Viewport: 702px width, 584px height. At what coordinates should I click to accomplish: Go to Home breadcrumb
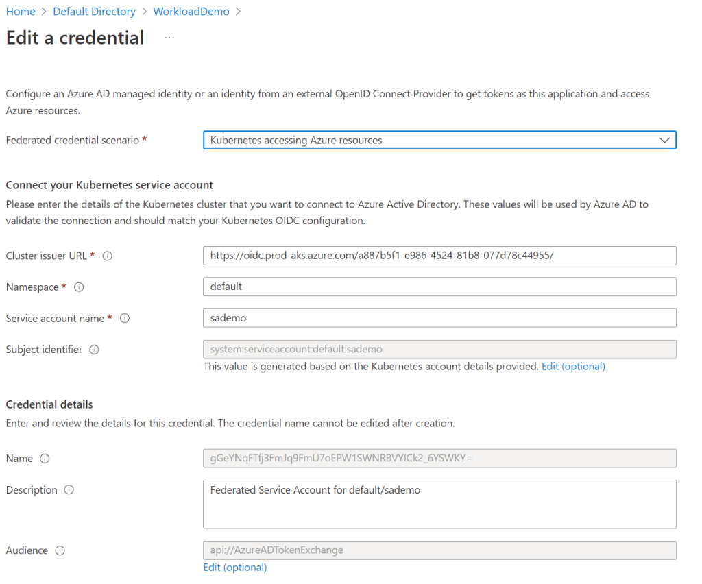click(x=21, y=12)
